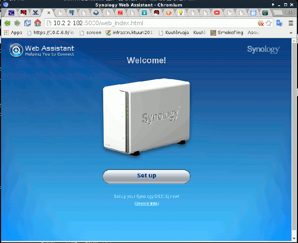Switch to the blue bird icon tab
The image size is (298, 243).
coord(96,13)
